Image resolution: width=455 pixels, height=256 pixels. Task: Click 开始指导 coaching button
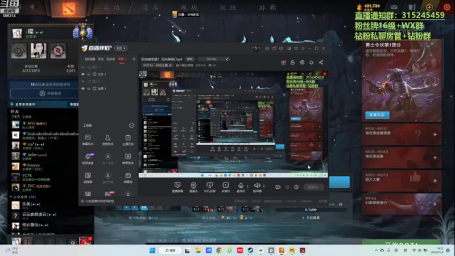click(x=50, y=93)
